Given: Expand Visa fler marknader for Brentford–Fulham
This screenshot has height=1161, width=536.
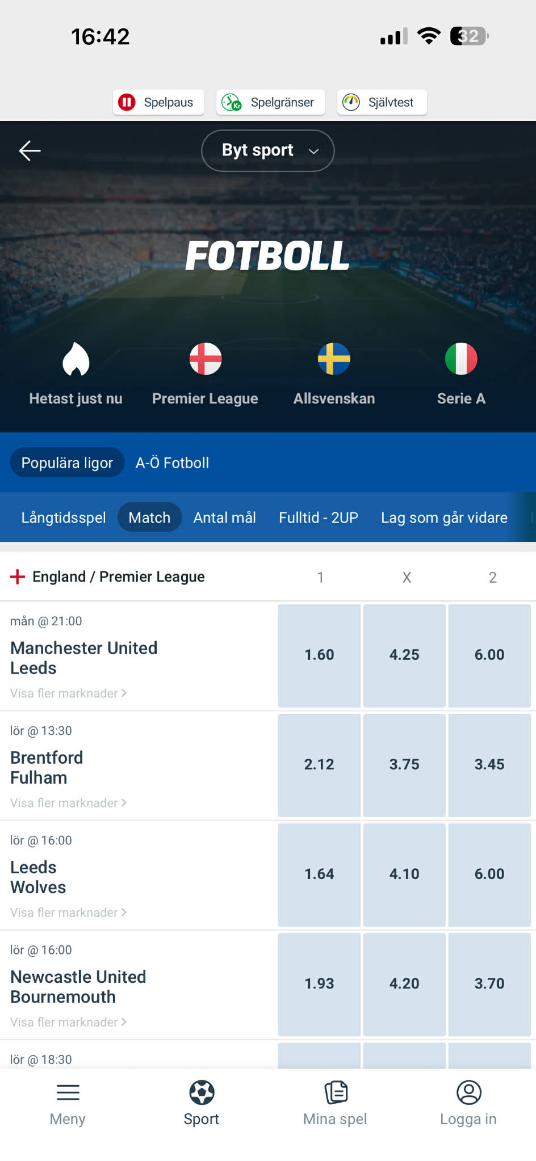Looking at the screenshot, I should [x=68, y=803].
